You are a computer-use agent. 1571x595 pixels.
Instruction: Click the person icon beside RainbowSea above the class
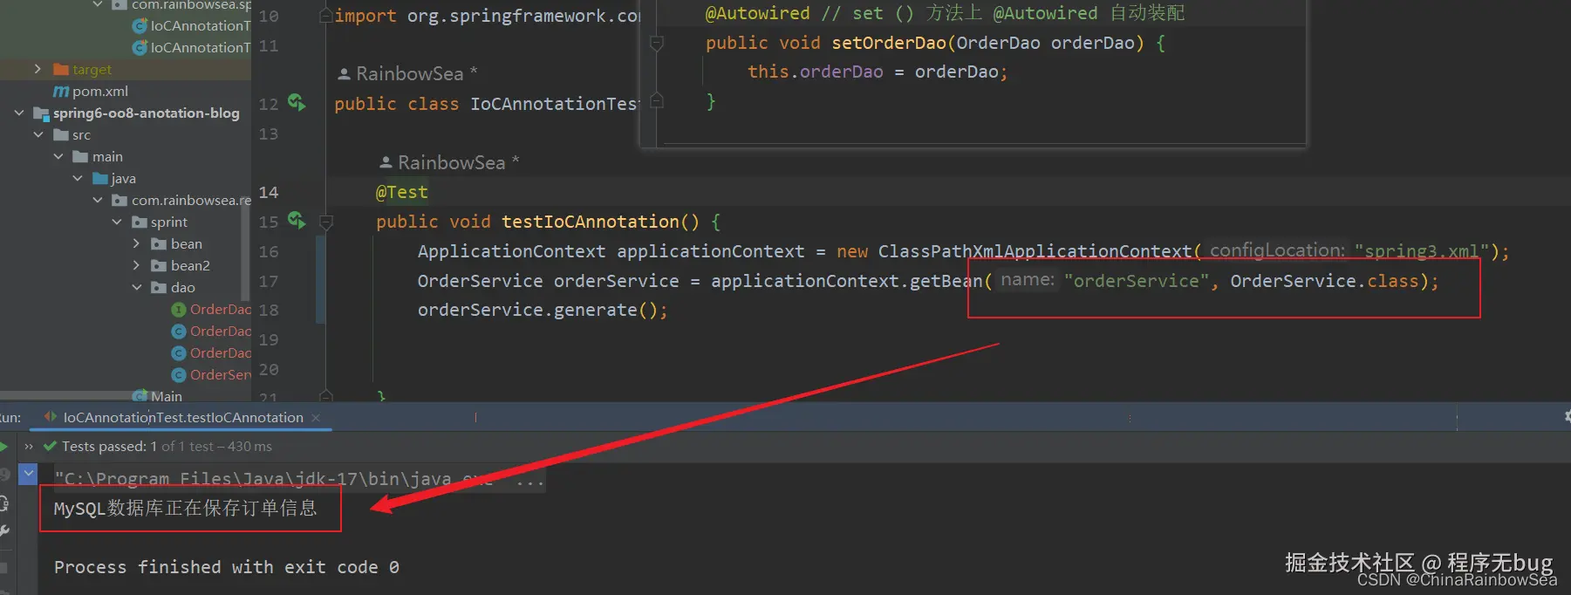[x=344, y=74]
